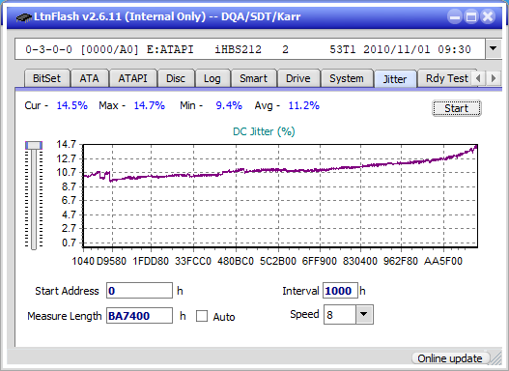This screenshot has height=371, width=509.
Task: Maximize the LtnFlash window
Action: 471,16
